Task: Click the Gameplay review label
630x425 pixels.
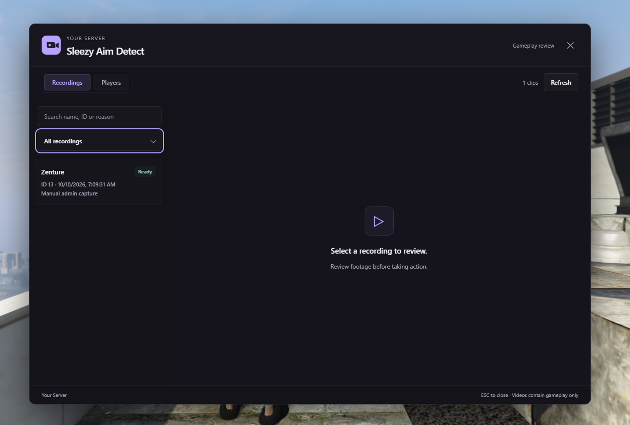Action: (x=533, y=46)
